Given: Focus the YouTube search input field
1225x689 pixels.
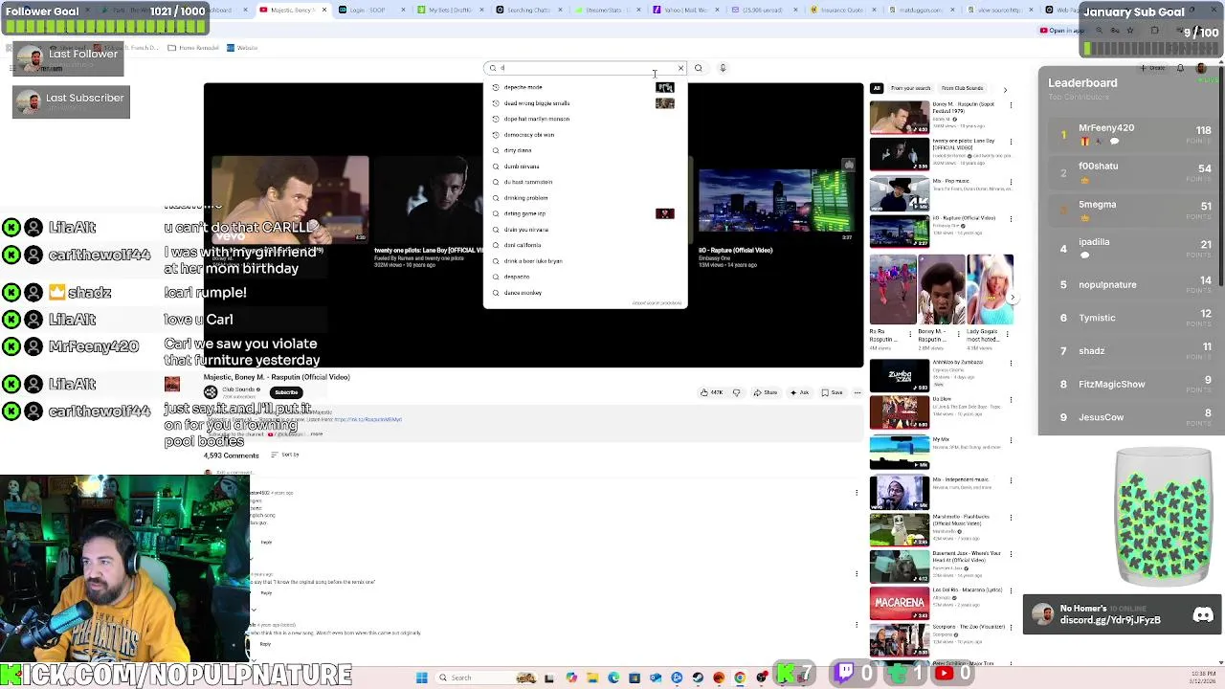Looking at the screenshot, I should (586, 68).
